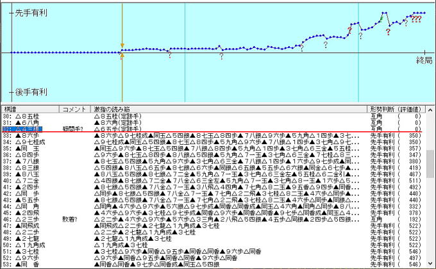Click the orange down arrow marker on graph
This screenshot has height=269, width=436.
(x=122, y=46)
